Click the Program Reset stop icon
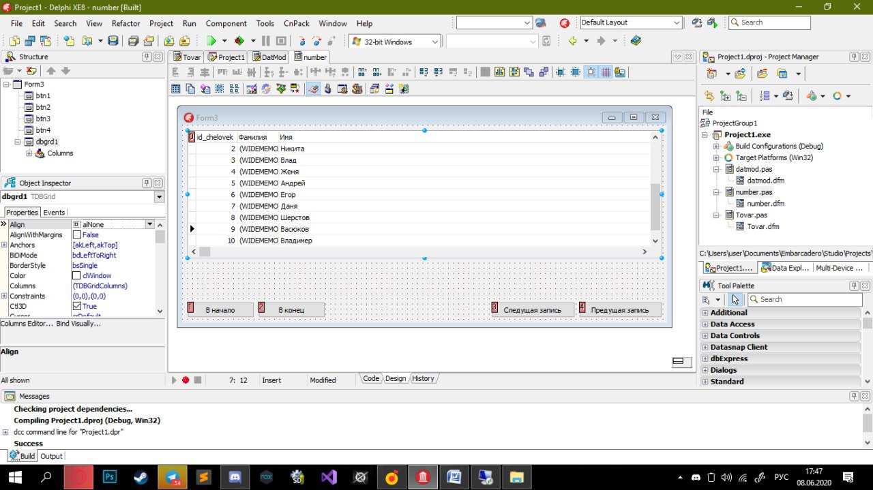The image size is (873, 490). 281,41
